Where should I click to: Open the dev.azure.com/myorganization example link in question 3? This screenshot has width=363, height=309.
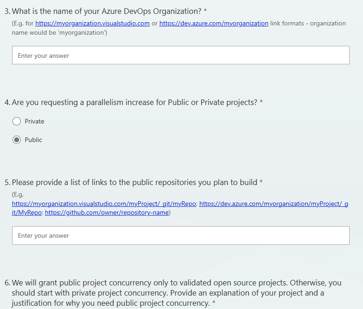214,24
